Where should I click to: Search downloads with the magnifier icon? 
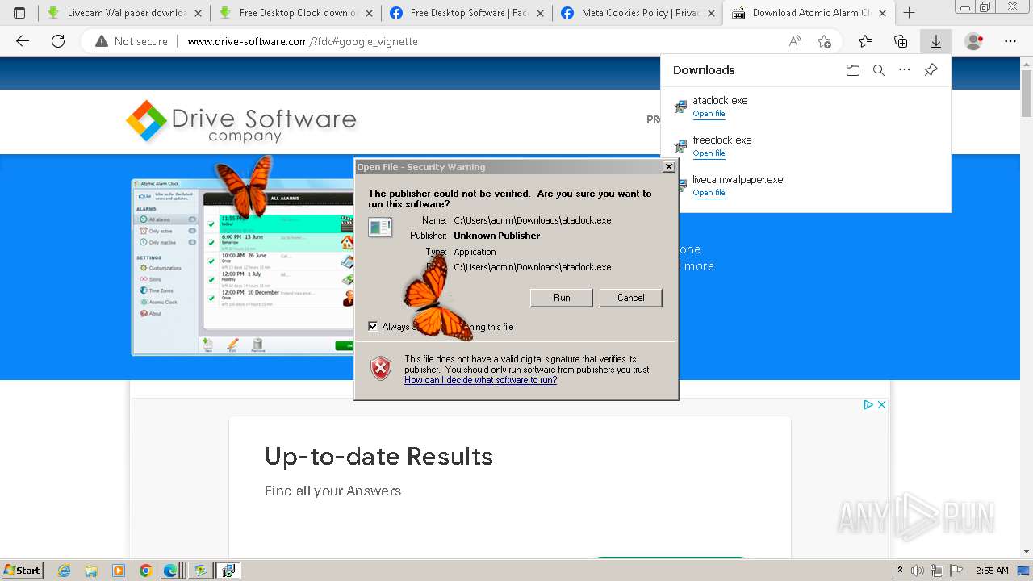(879, 70)
